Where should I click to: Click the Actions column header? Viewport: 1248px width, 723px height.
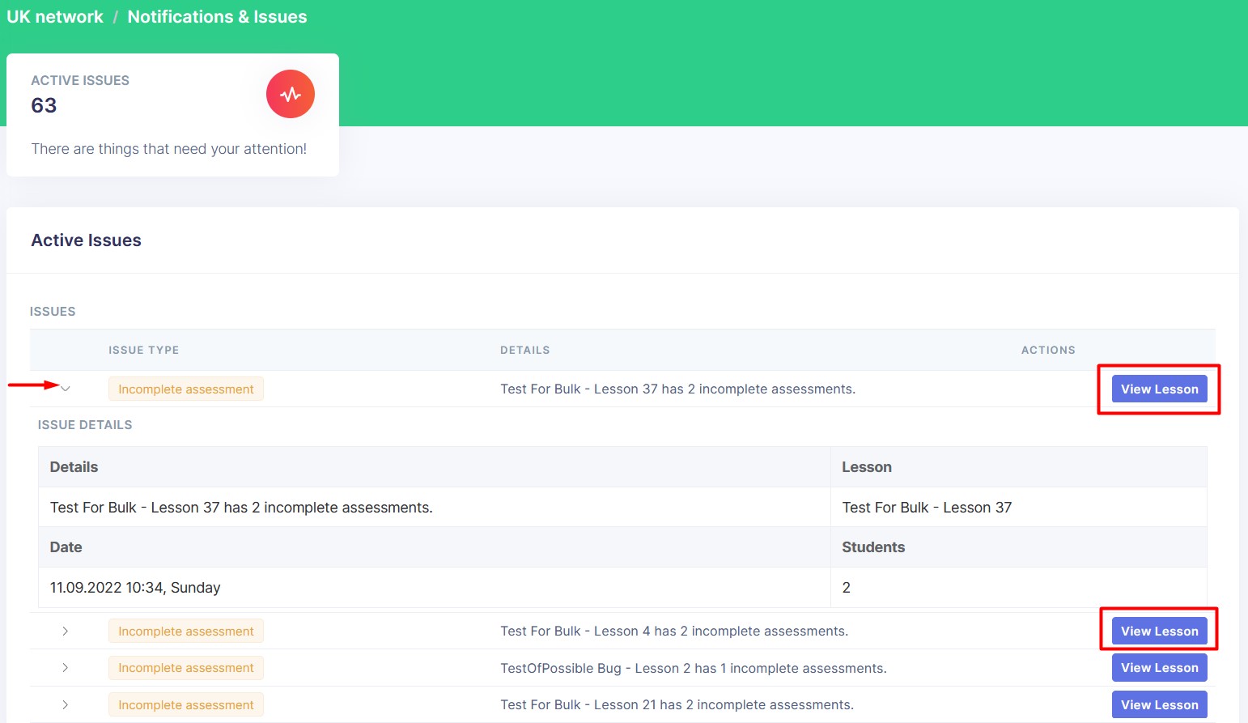click(x=1047, y=351)
